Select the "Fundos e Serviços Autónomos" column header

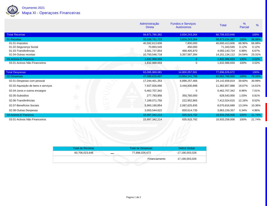click(x=183, y=25)
